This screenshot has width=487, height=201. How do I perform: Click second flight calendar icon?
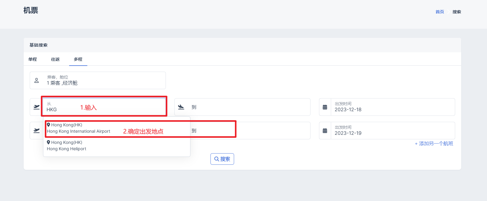[325, 131]
